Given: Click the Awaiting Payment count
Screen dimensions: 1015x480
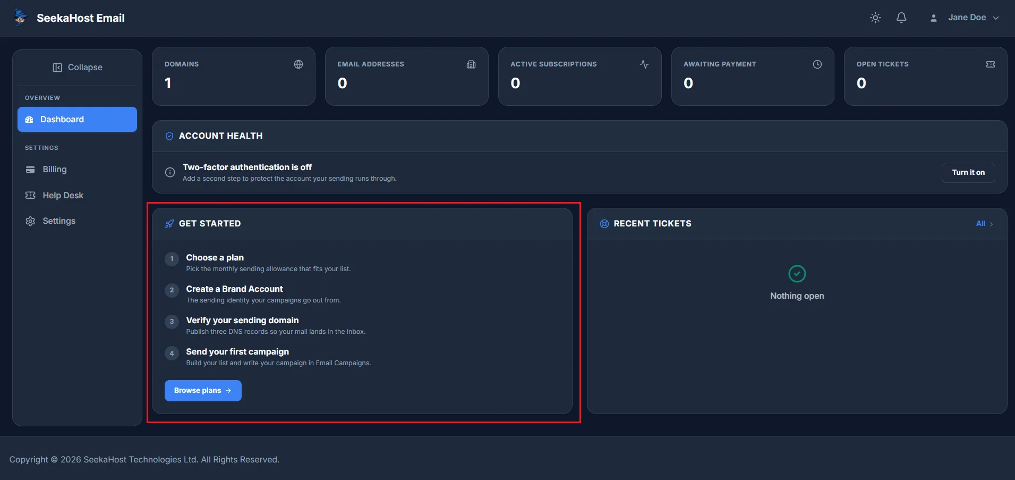Looking at the screenshot, I should [x=688, y=83].
